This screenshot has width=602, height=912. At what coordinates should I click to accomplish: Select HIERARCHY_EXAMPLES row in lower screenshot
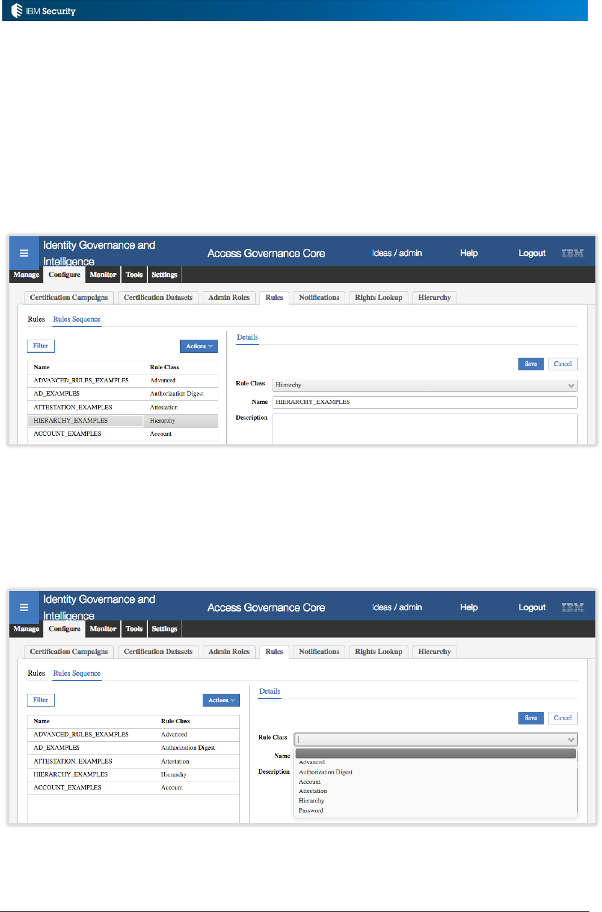pos(134,775)
